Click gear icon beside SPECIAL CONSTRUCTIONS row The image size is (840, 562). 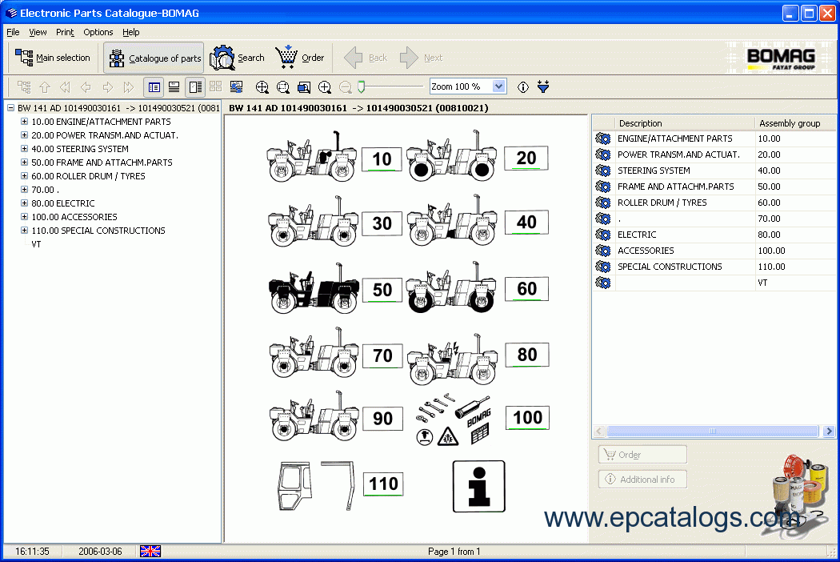603,267
